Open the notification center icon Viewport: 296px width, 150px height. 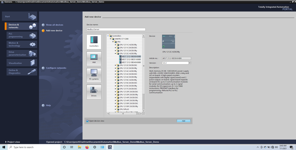pyautogui.click(x=291, y=147)
